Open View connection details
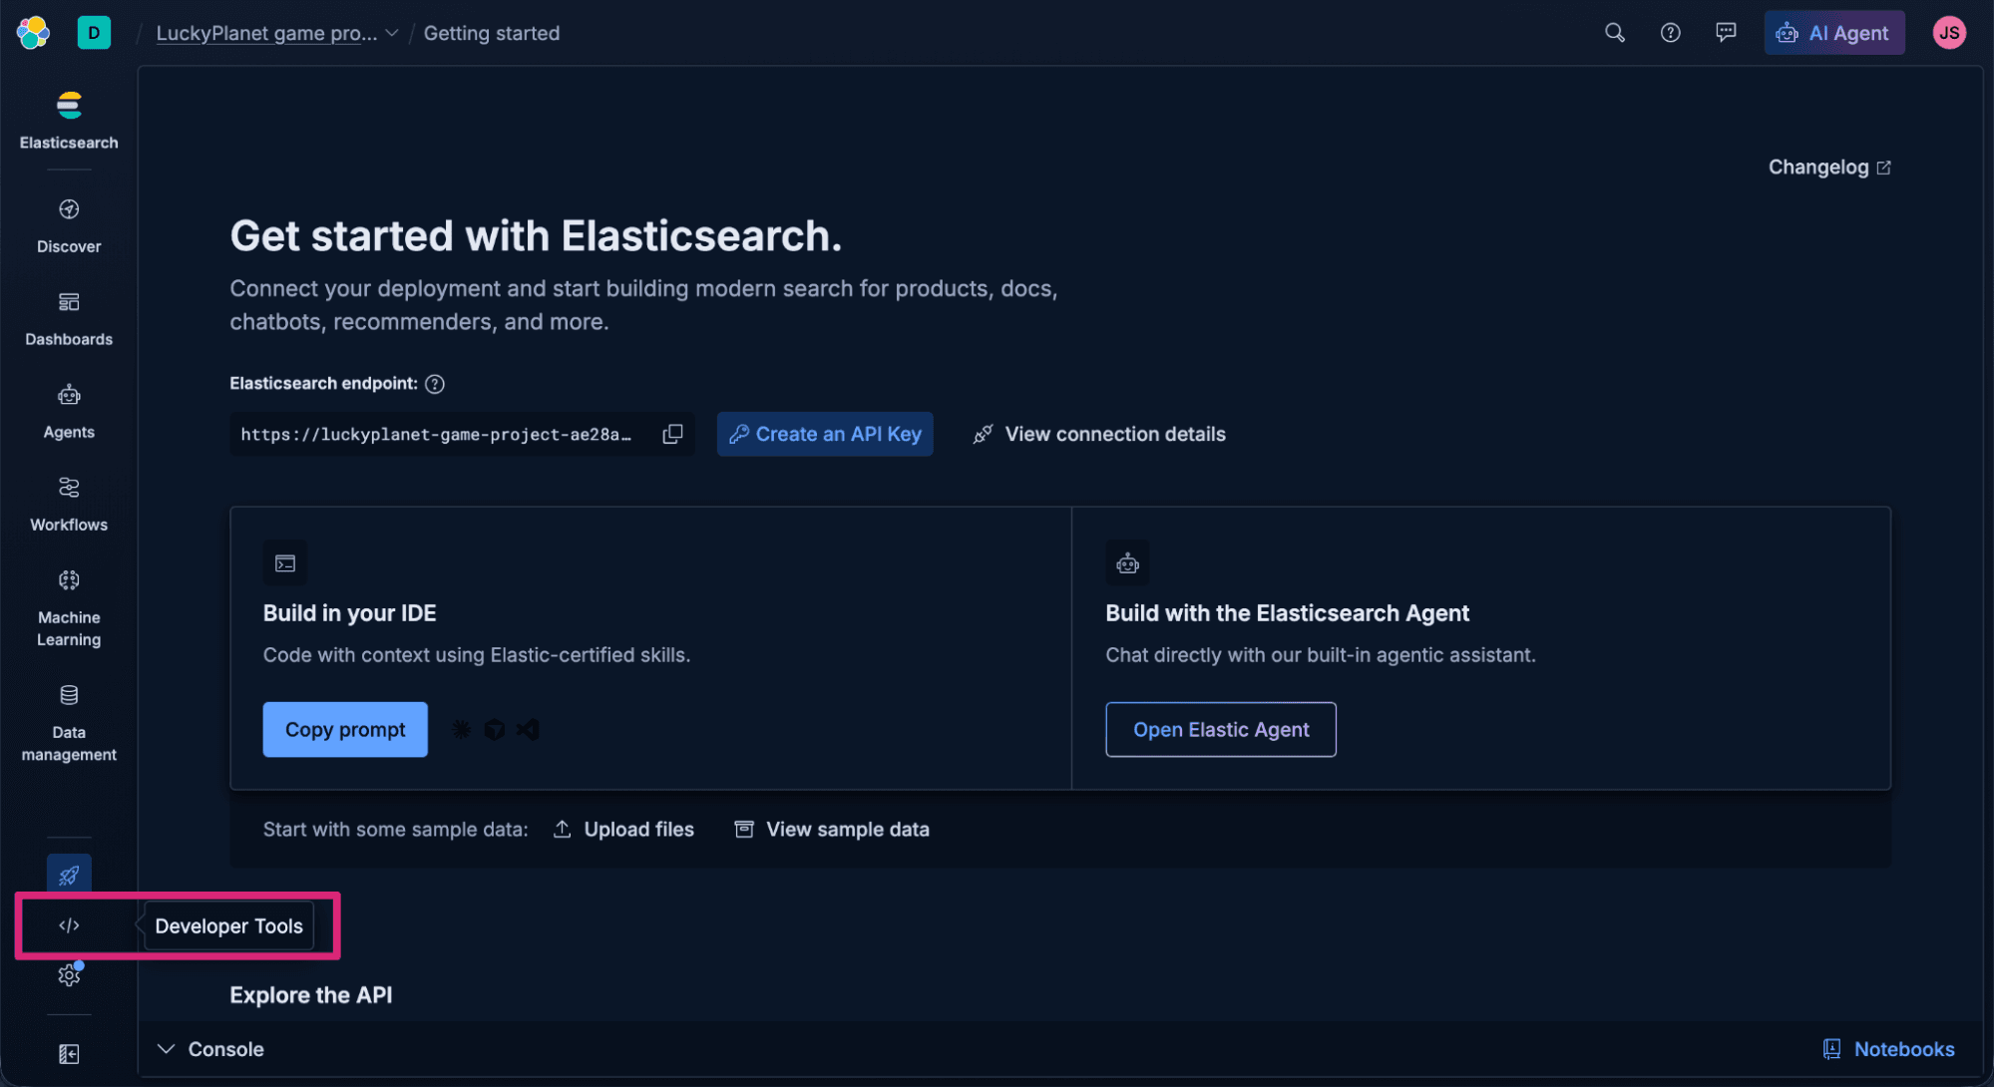Screen dimensions: 1994x1088 coord(1099,434)
